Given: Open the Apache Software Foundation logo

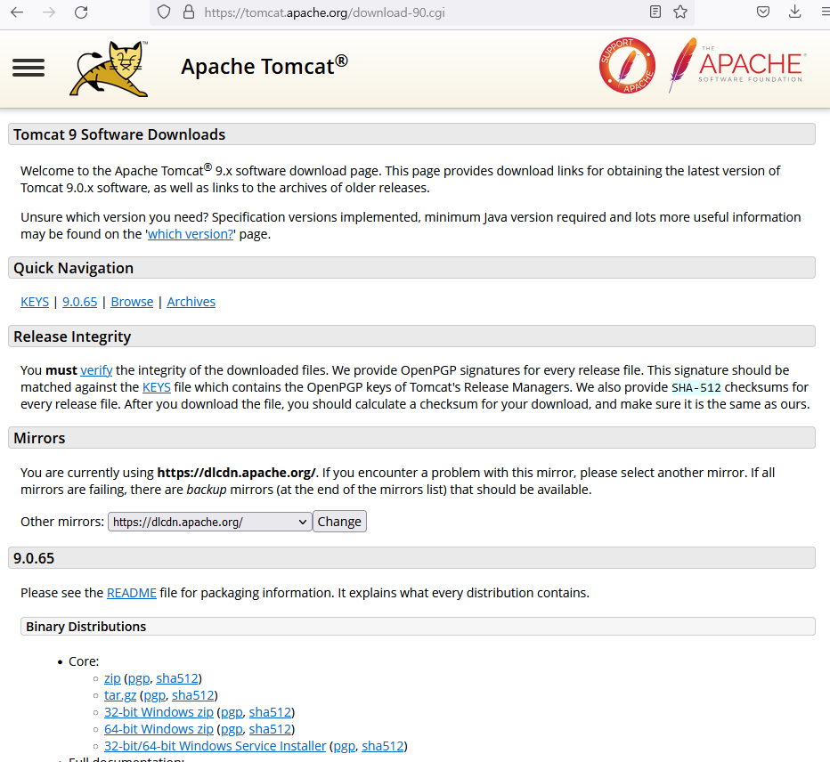Looking at the screenshot, I should point(736,66).
